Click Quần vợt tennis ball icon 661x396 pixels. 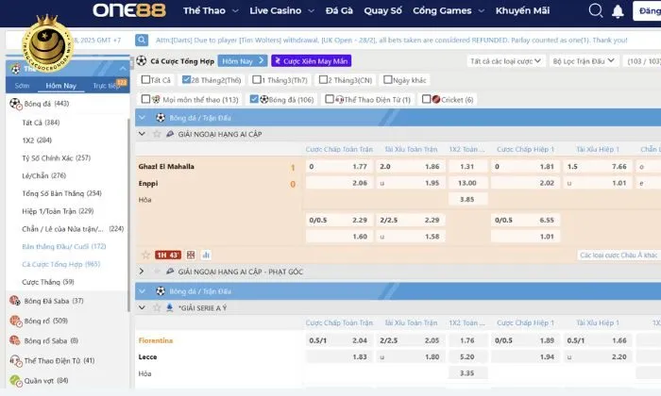(x=15, y=380)
